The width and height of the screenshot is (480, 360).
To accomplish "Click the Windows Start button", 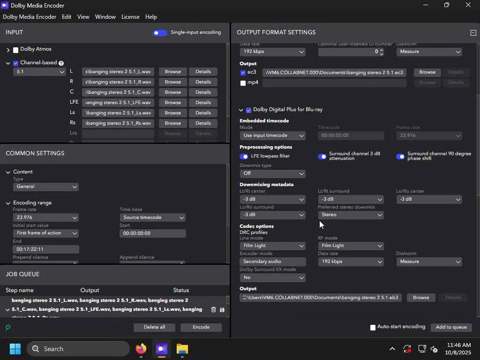I will pos(15,349).
